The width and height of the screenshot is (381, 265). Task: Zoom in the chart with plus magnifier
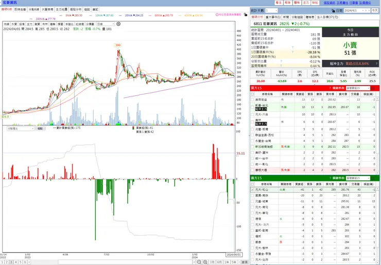(x=205, y=262)
